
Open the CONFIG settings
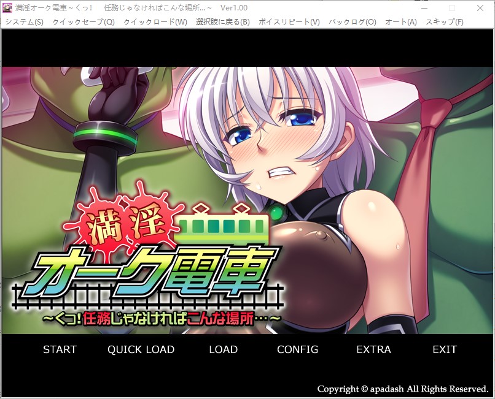click(297, 349)
